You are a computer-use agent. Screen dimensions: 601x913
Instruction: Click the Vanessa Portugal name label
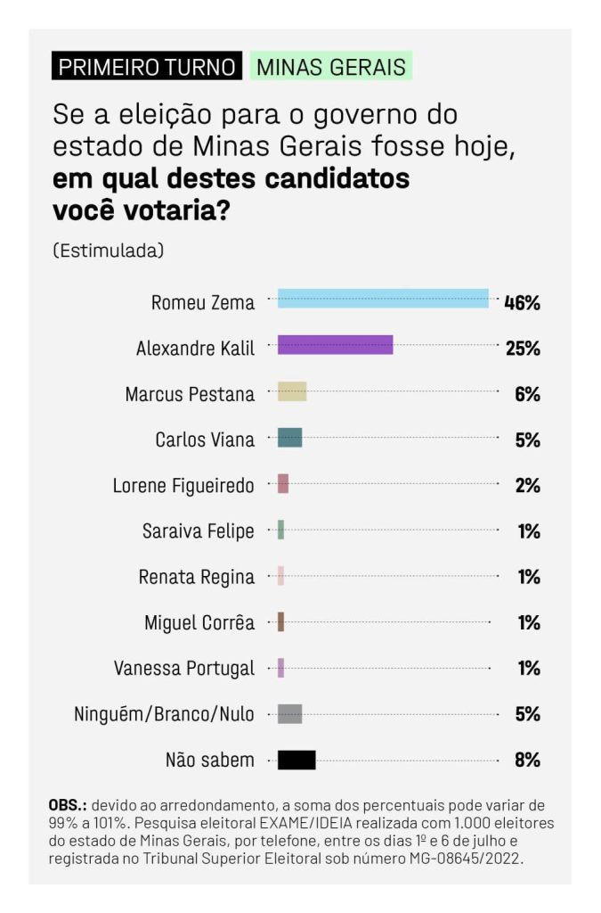click(x=184, y=669)
